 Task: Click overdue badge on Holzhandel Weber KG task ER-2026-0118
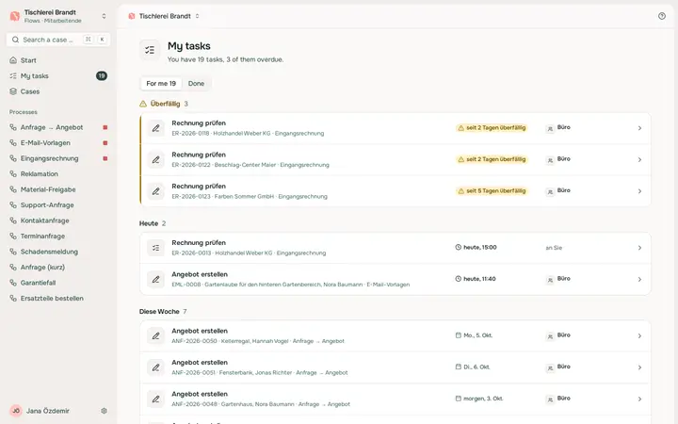[492, 127]
